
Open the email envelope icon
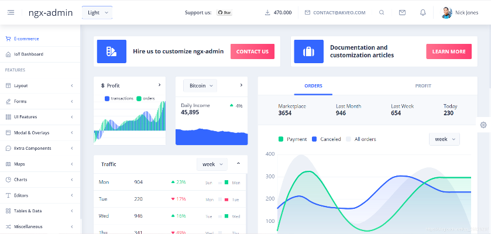(402, 12)
